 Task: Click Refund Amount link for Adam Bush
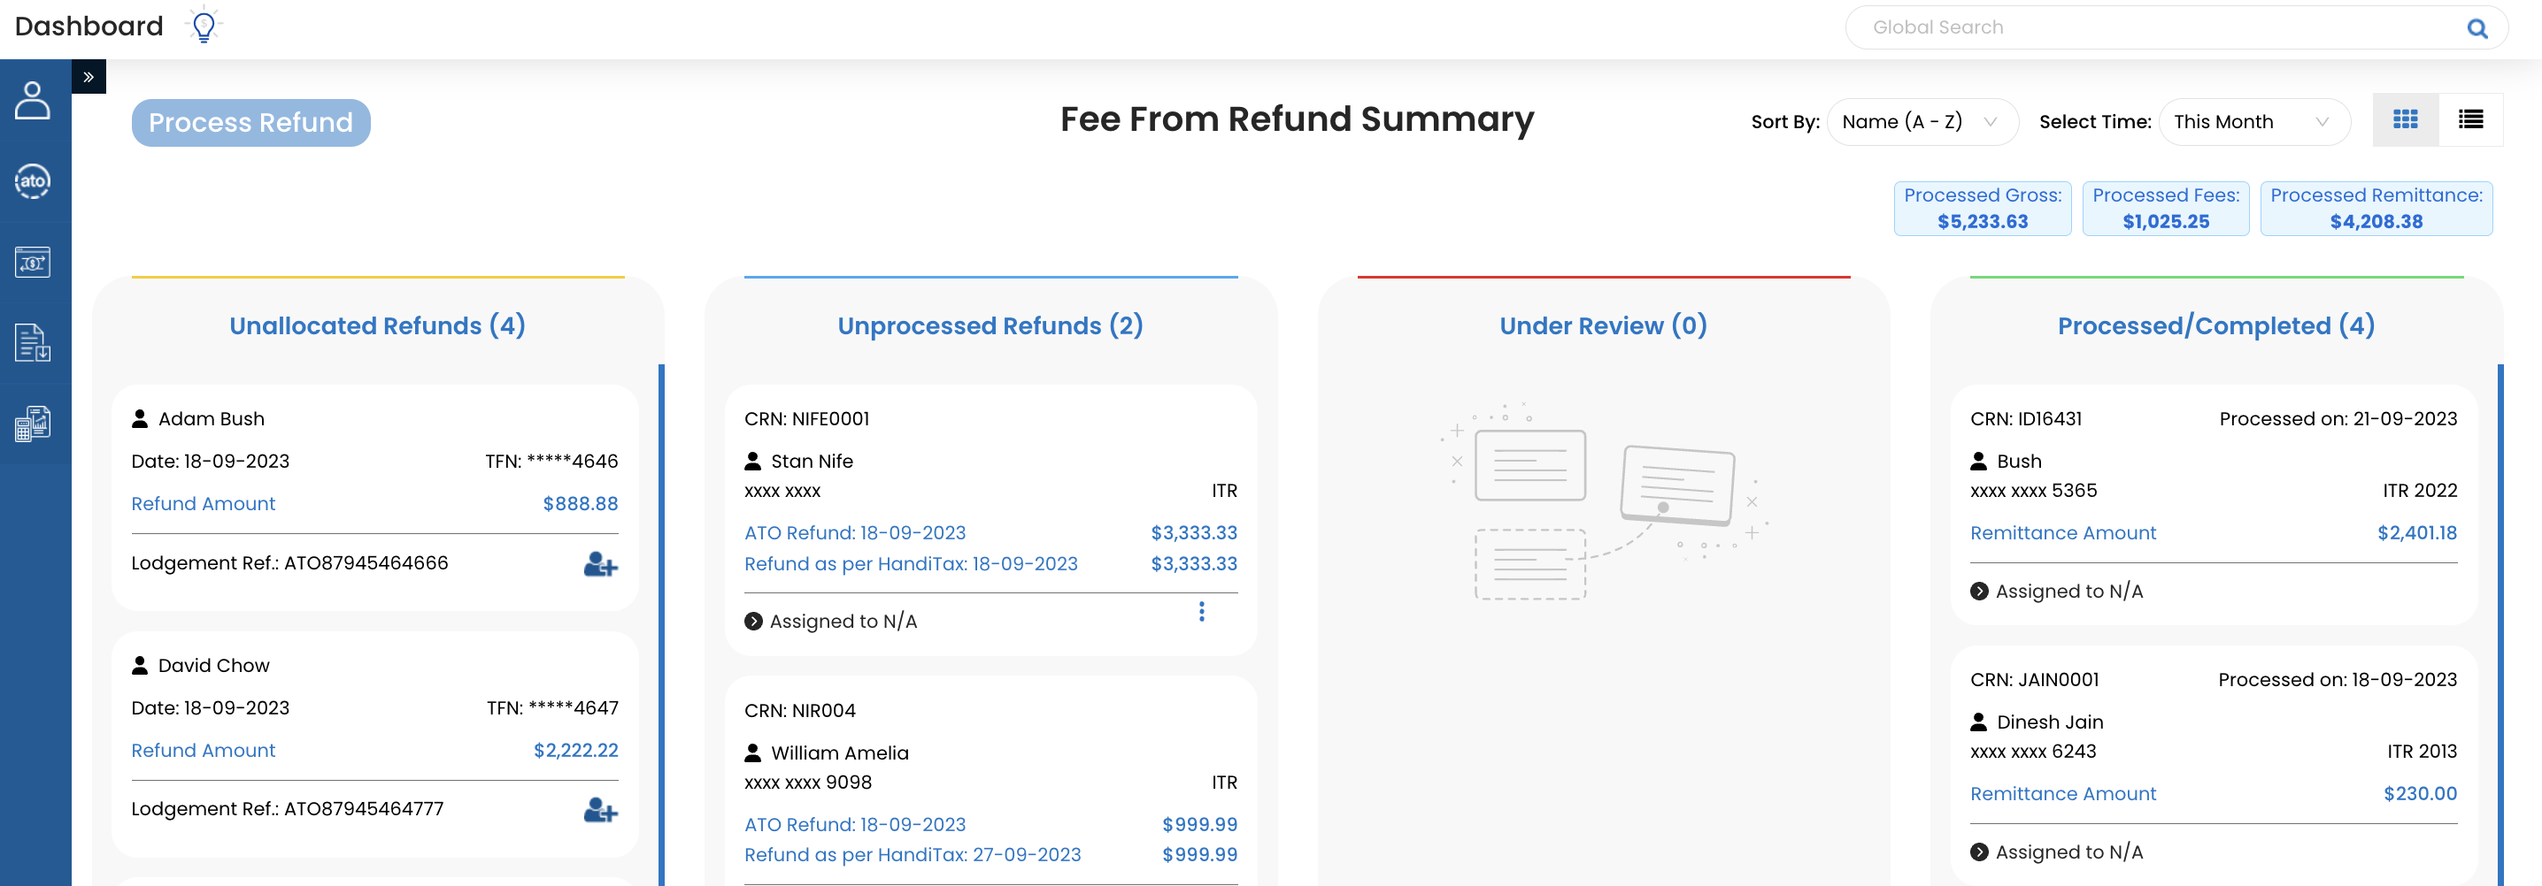(204, 505)
